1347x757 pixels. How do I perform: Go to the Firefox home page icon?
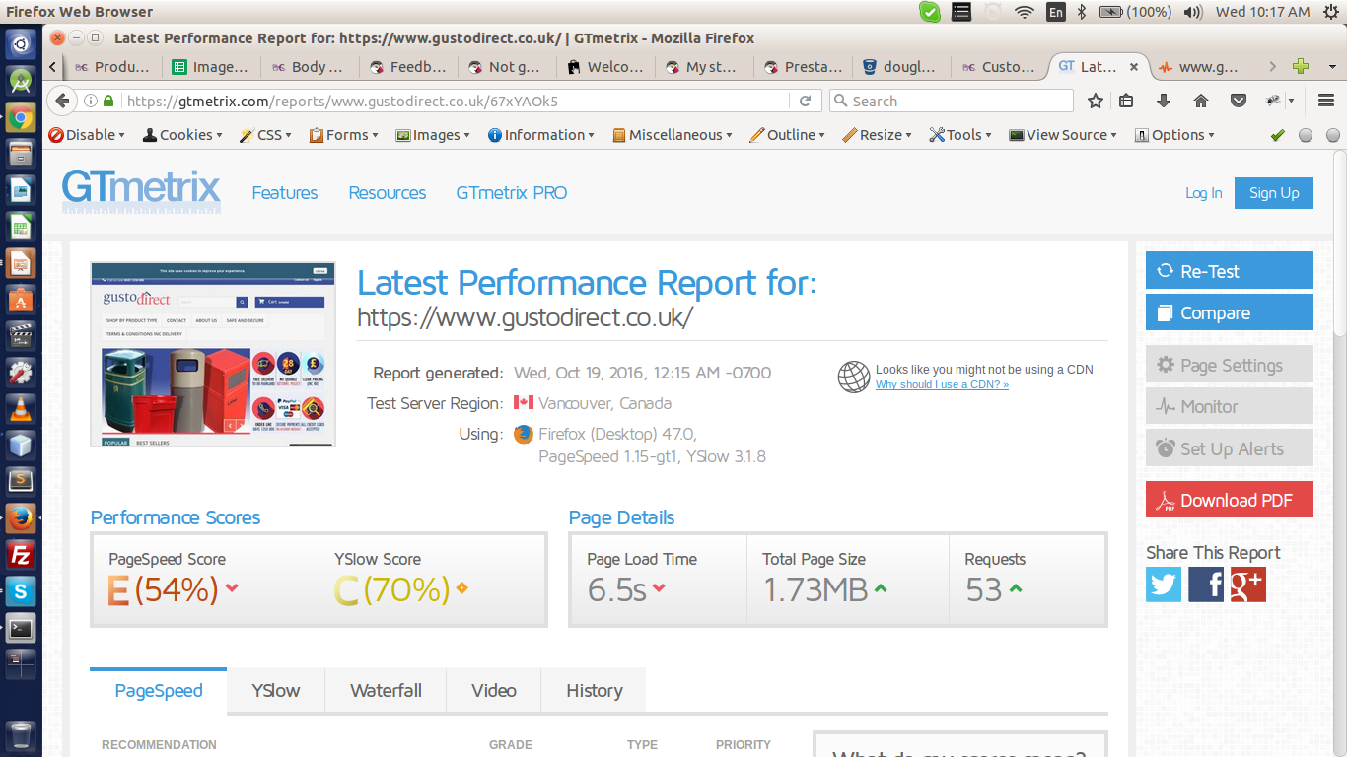[x=1200, y=101]
